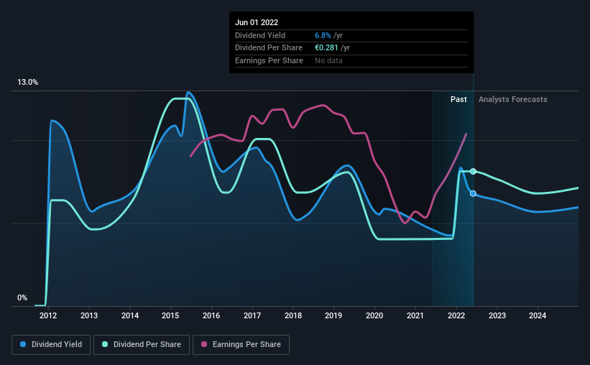Click the 'Past' label on chart
The height and width of the screenshot is (365, 590).
(458, 99)
